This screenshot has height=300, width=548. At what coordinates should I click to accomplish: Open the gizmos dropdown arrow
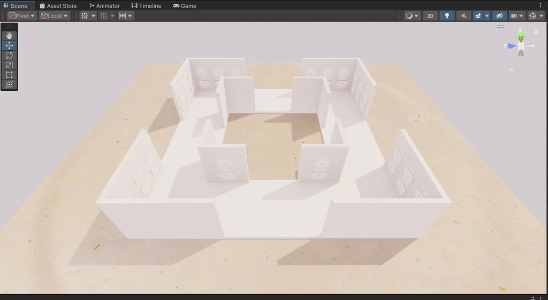pos(542,15)
